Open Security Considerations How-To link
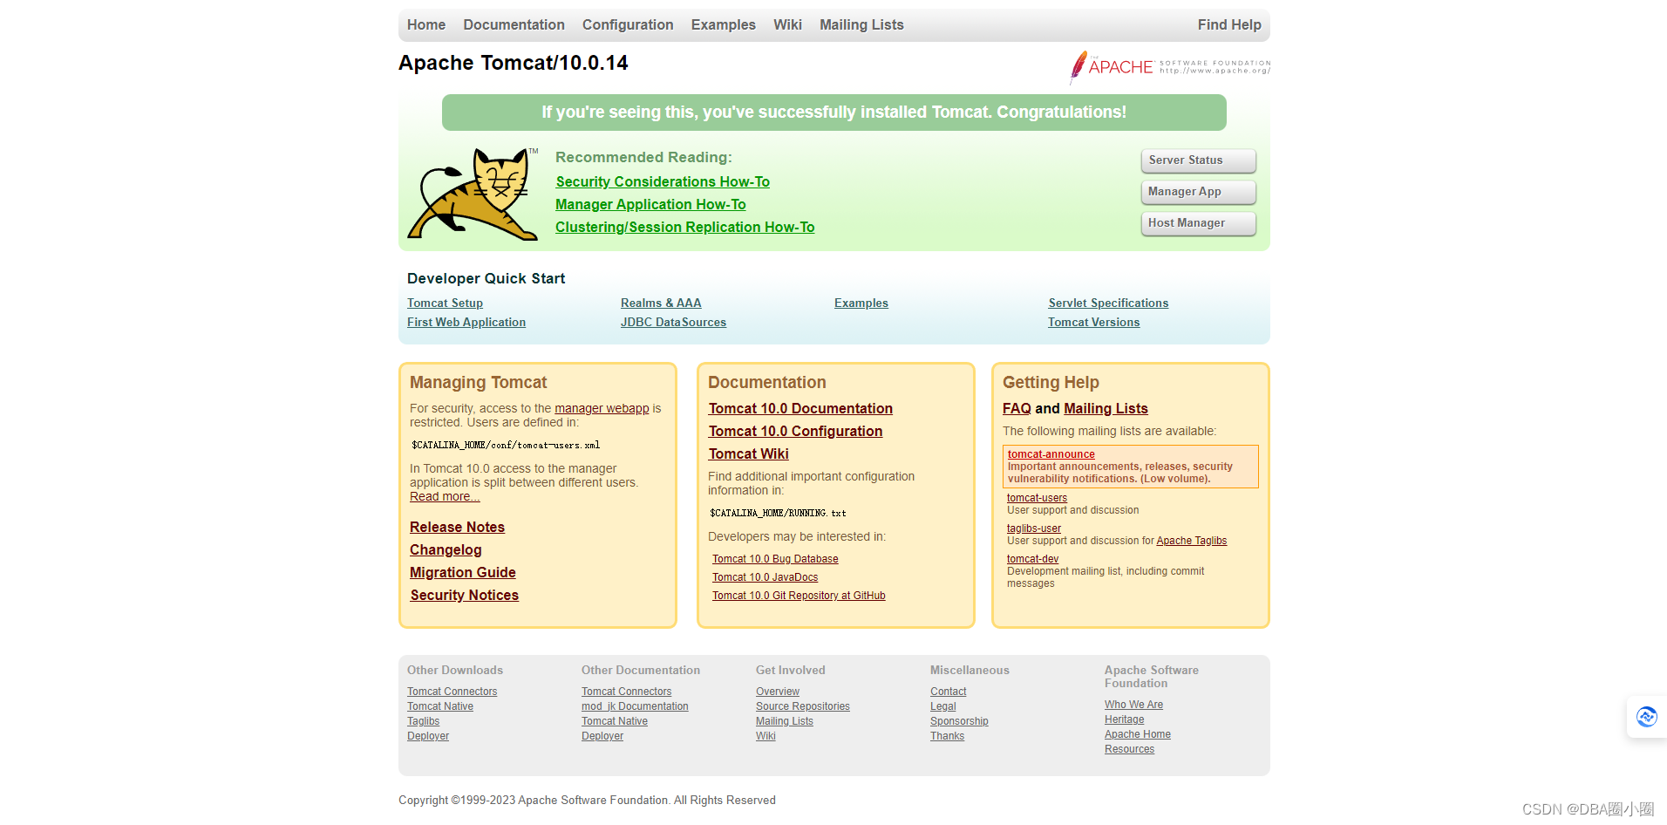This screenshot has height=825, width=1667. tap(663, 181)
